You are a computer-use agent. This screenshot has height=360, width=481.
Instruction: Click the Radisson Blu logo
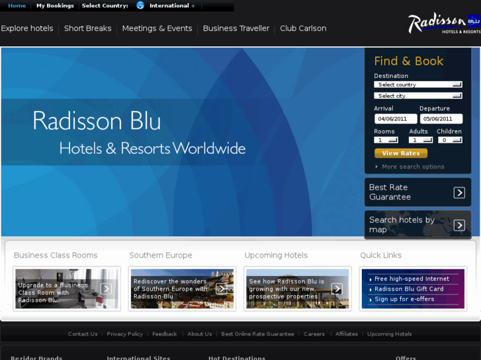444,24
